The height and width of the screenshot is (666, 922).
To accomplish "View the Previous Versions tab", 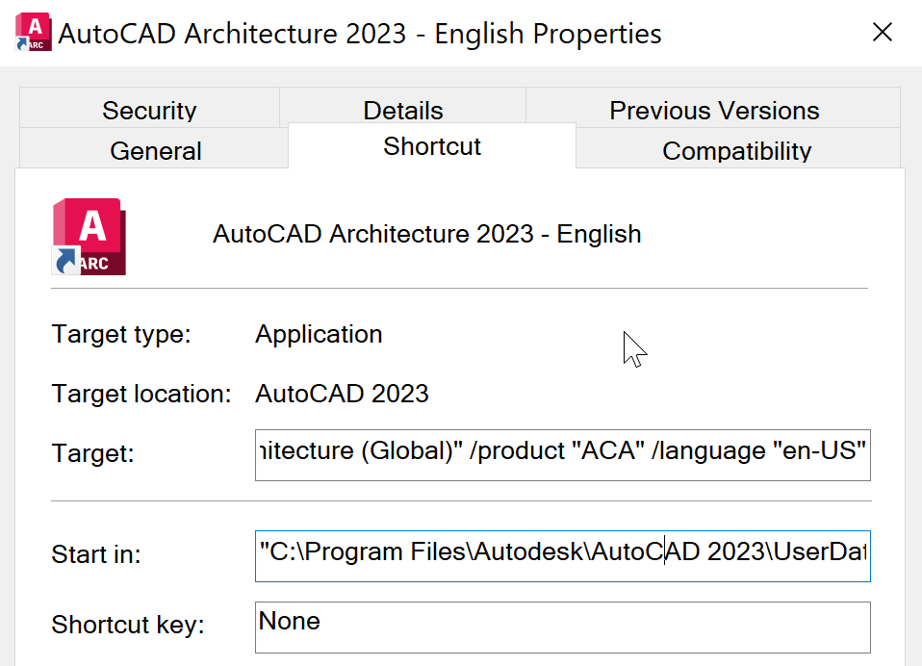I will pos(713,110).
